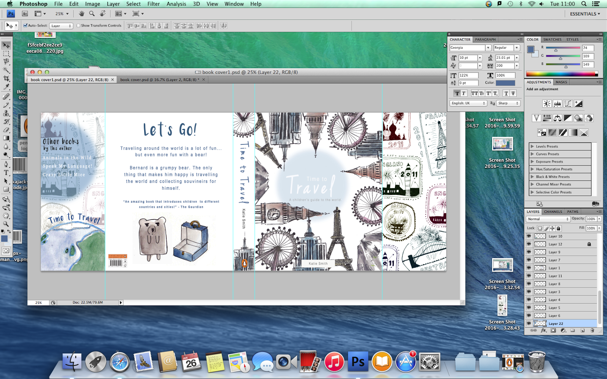The height and width of the screenshot is (379, 607).
Task: Click the foreground color swatch in Color panel
Action: coord(530,49)
